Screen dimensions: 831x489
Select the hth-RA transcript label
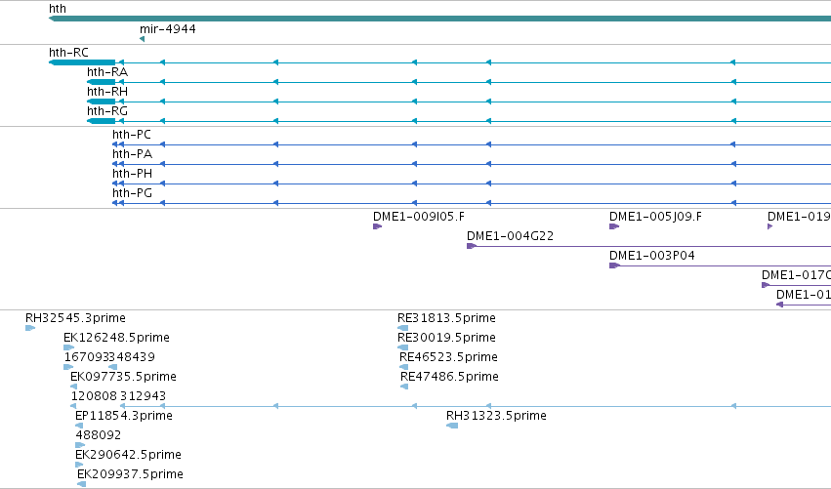point(107,72)
